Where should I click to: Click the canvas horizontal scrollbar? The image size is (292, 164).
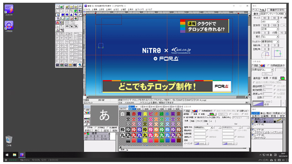click(x=167, y=97)
